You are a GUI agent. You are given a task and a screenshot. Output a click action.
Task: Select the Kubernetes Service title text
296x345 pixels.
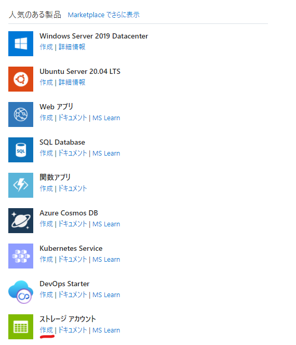71,248
